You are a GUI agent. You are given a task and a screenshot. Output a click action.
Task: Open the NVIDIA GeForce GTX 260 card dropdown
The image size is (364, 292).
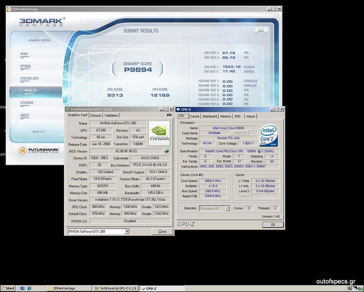point(127,231)
